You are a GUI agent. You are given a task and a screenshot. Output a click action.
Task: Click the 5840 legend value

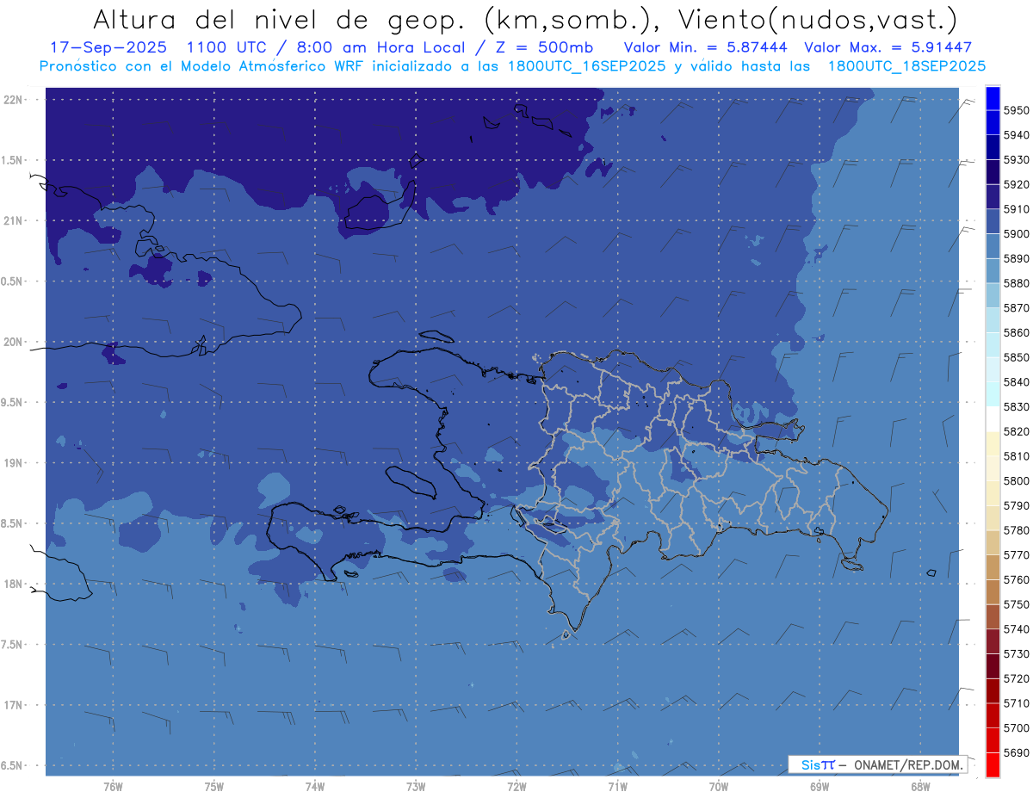click(x=1016, y=382)
